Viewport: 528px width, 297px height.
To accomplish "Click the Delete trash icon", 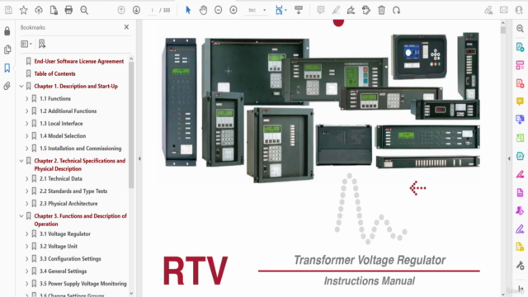I will coord(381,10).
